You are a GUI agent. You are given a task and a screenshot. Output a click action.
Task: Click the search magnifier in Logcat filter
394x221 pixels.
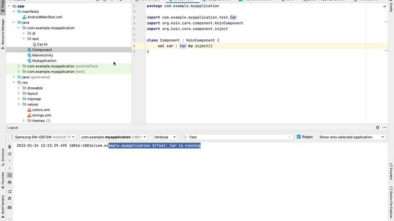tap(185, 137)
